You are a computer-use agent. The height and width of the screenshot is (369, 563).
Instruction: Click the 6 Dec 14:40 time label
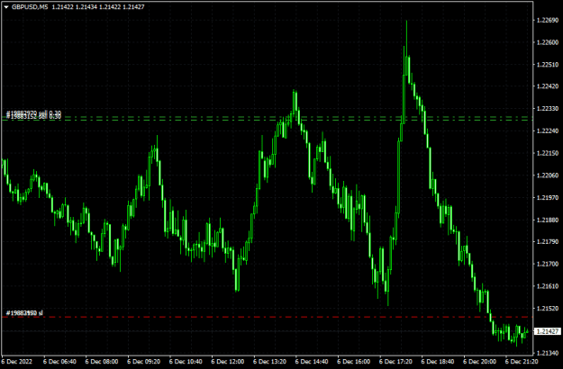312,362
